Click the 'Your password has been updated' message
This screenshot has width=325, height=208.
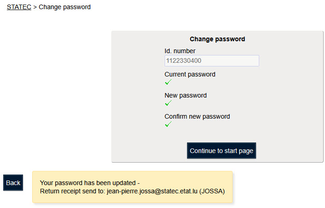[88, 183]
